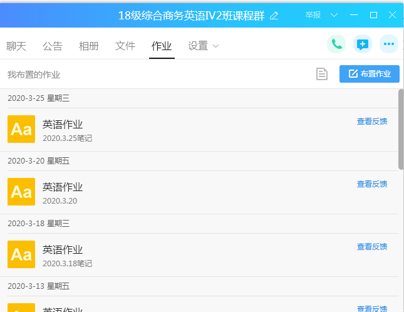The height and width of the screenshot is (312, 404).
Task: Switch to the 聊天 tab
Action: click(16, 46)
